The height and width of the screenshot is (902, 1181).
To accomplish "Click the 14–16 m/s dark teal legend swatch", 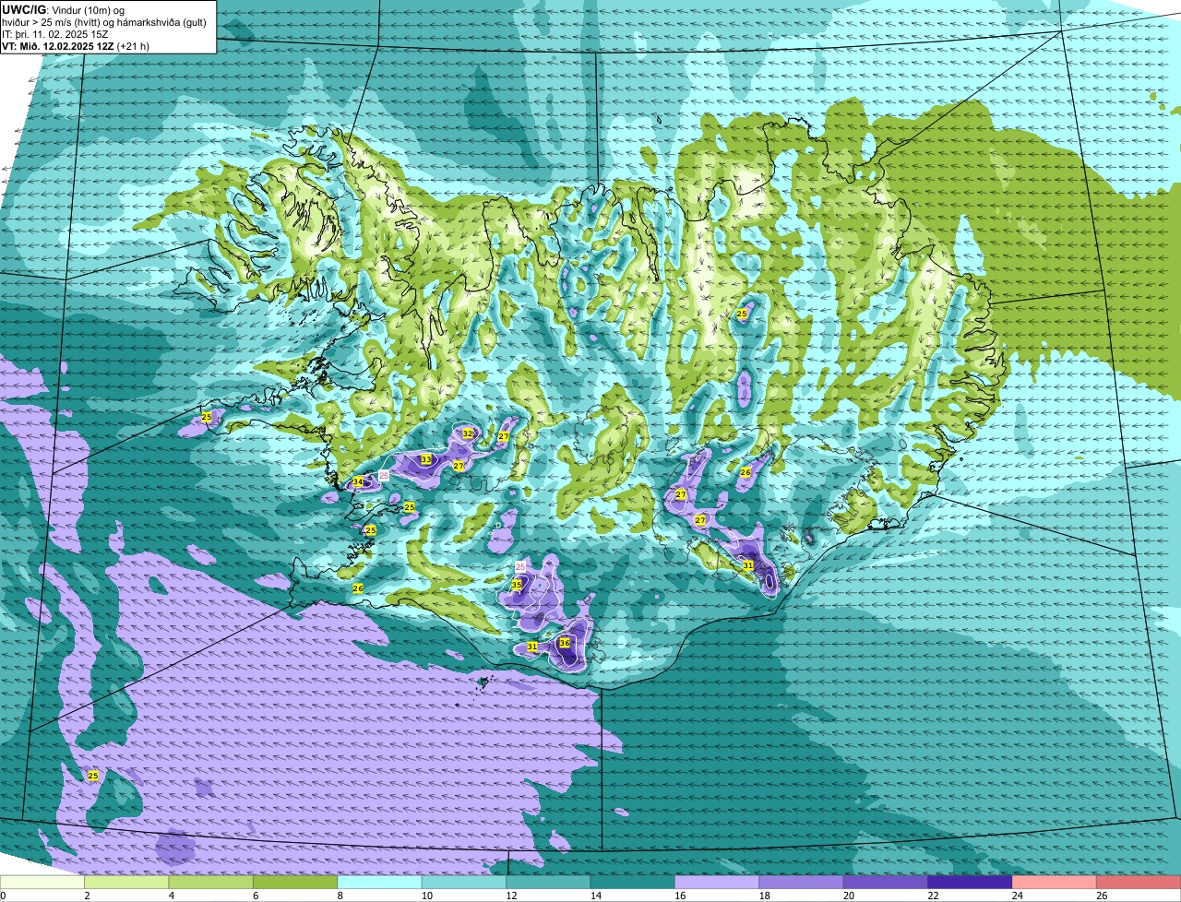I will click(633, 883).
